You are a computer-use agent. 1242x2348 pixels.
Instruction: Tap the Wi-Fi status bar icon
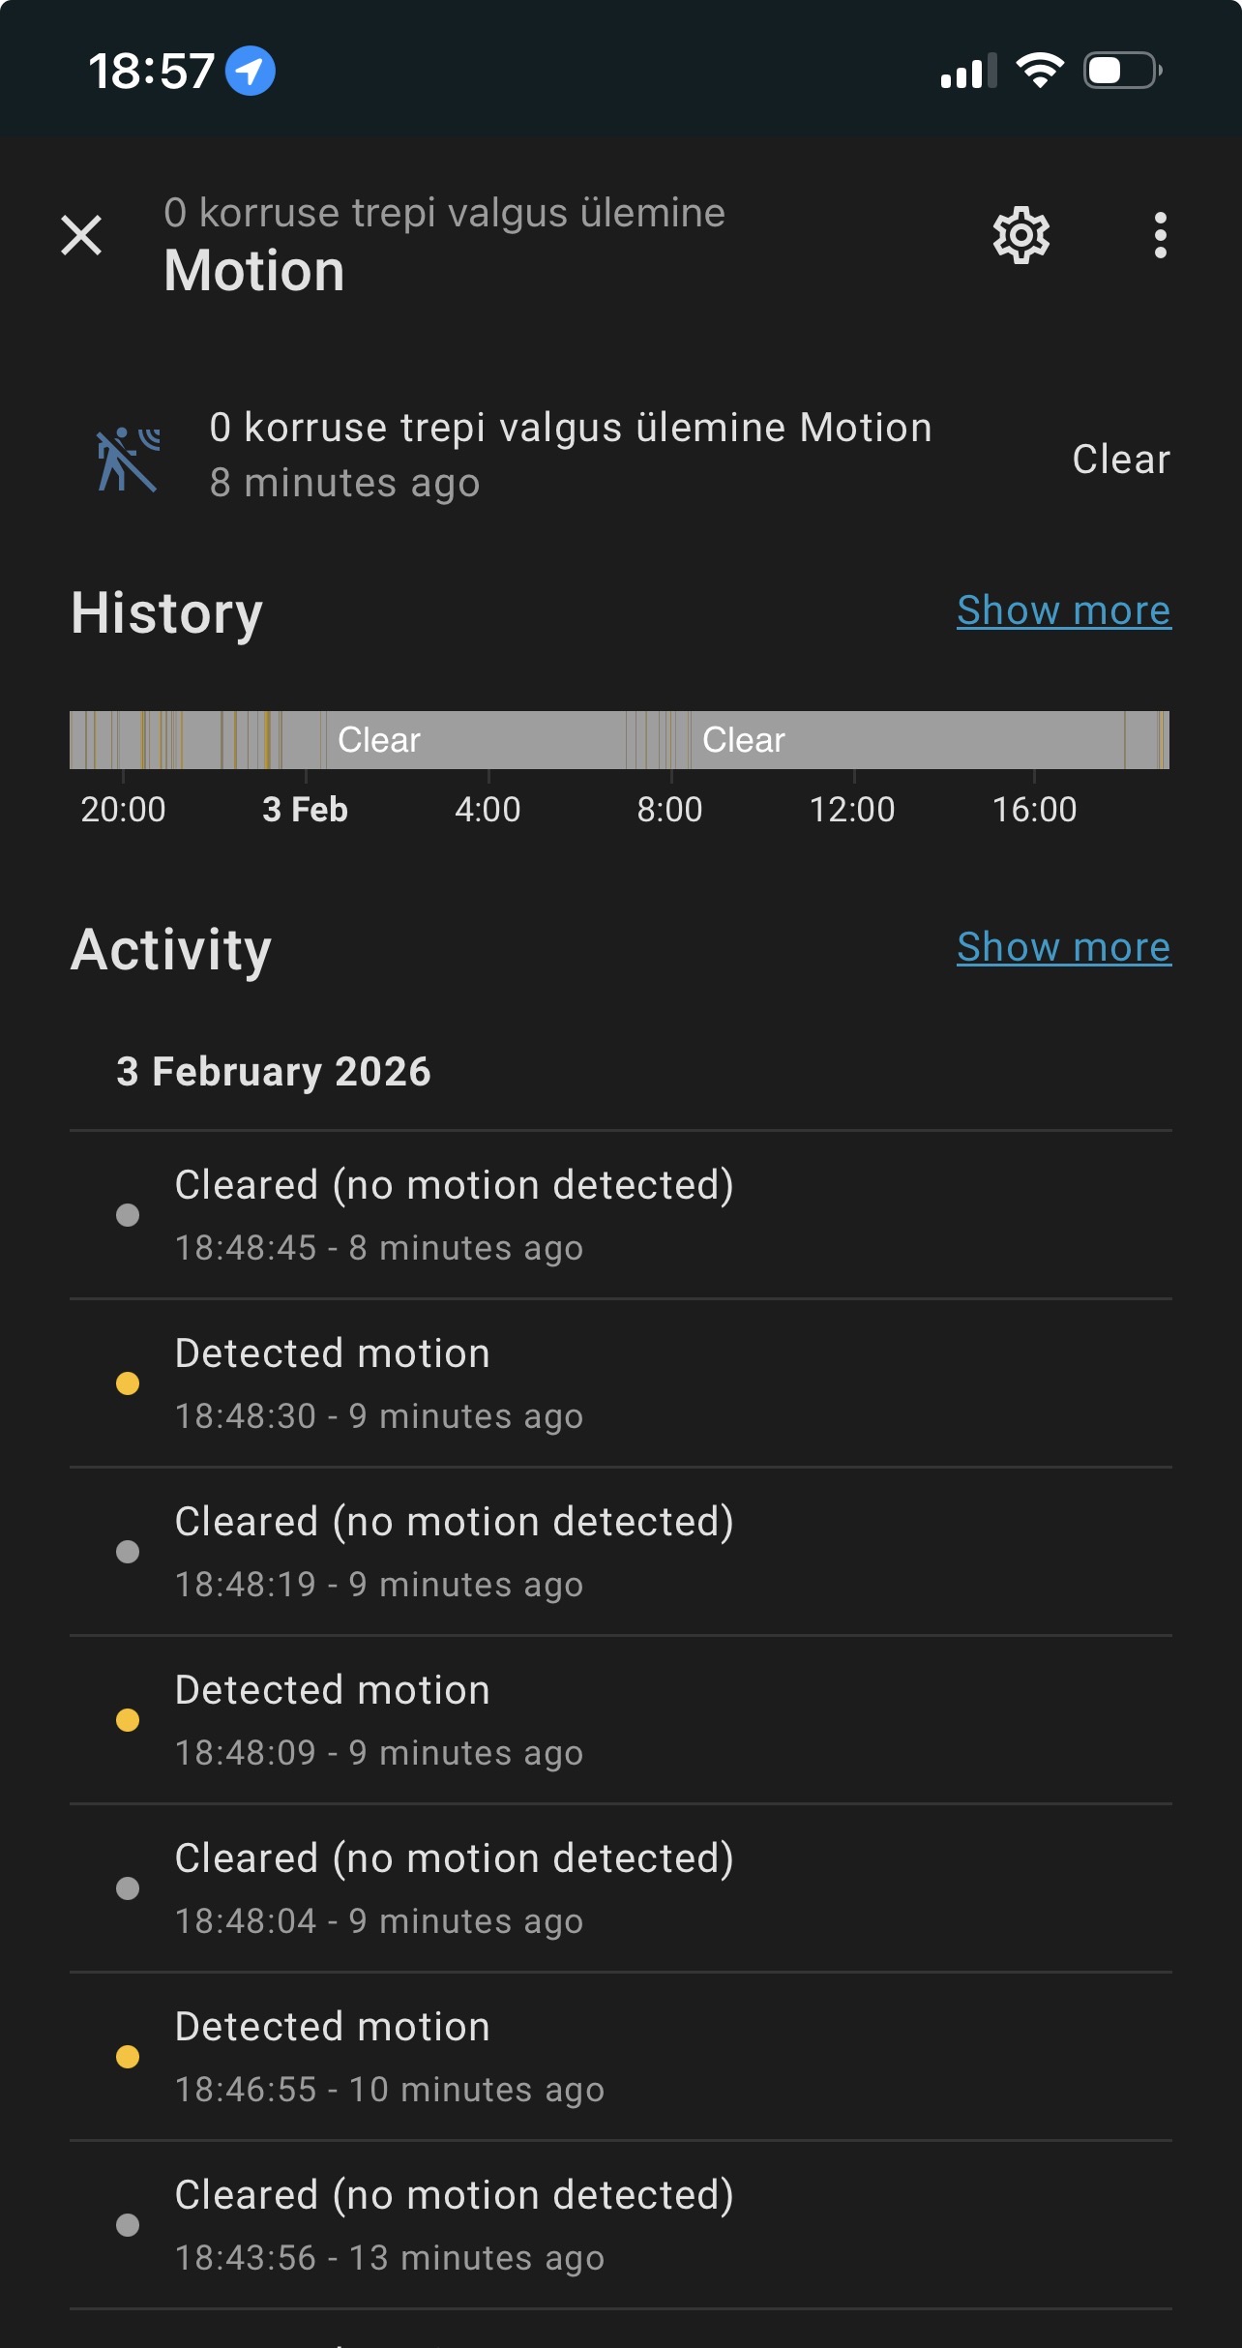click(x=1040, y=71)
